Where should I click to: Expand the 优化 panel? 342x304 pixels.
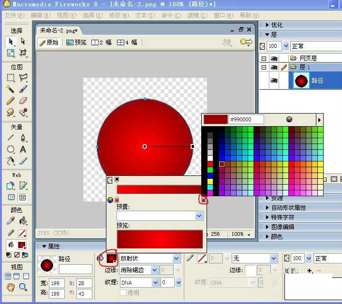[x=277, y=25]
